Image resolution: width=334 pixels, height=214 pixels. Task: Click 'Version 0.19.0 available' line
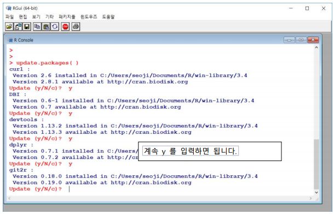point(102,182)
